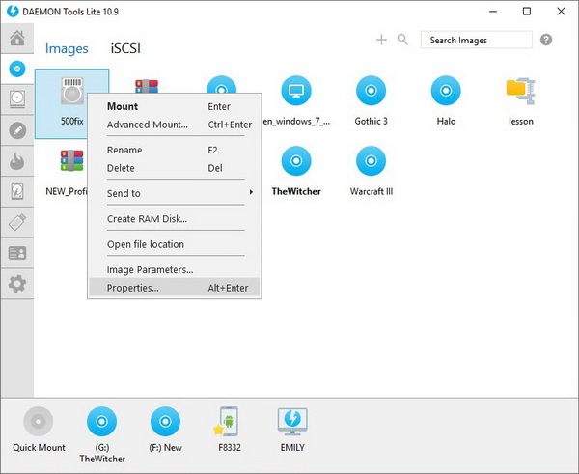Select the Gothic 3 disc image
Image resolution: width=579 pixels, height=474 pixels.
click(x=372, y=91)
